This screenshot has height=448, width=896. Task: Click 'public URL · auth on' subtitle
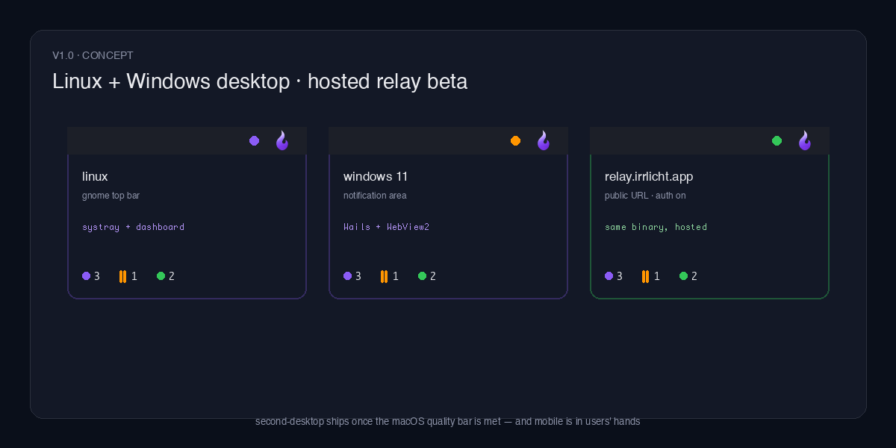(x=645, y=196)
